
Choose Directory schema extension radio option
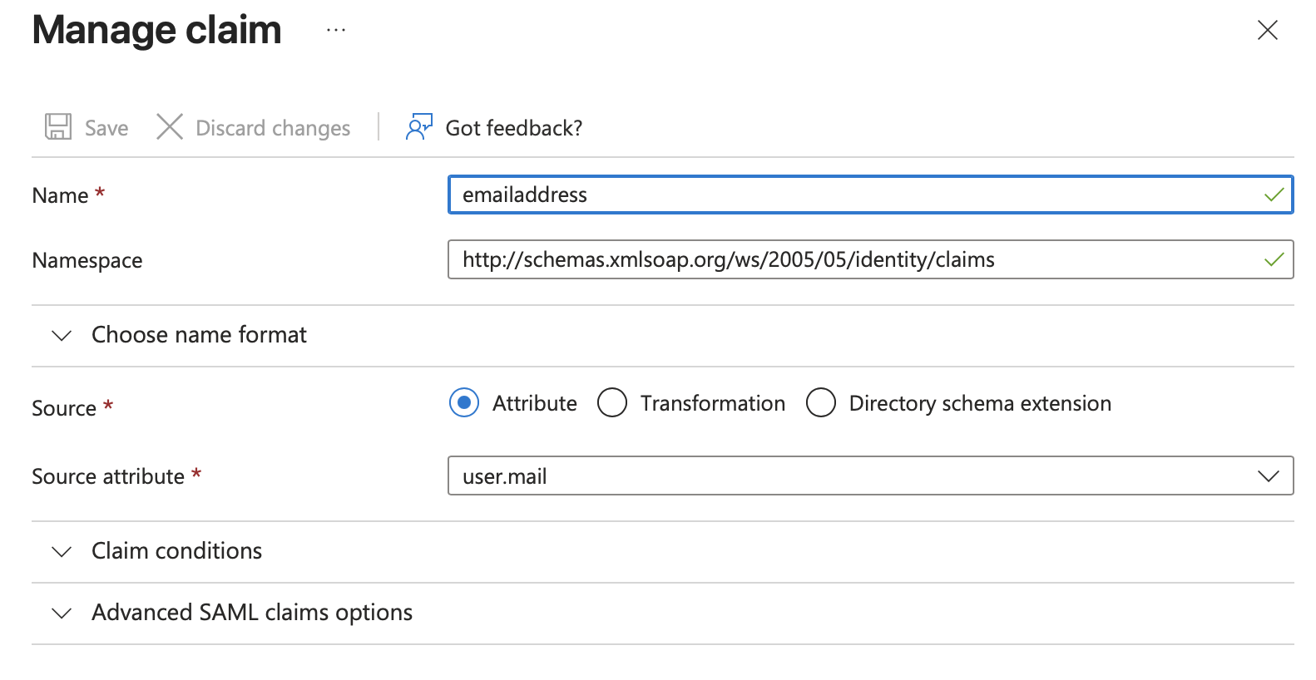[821, 403]
